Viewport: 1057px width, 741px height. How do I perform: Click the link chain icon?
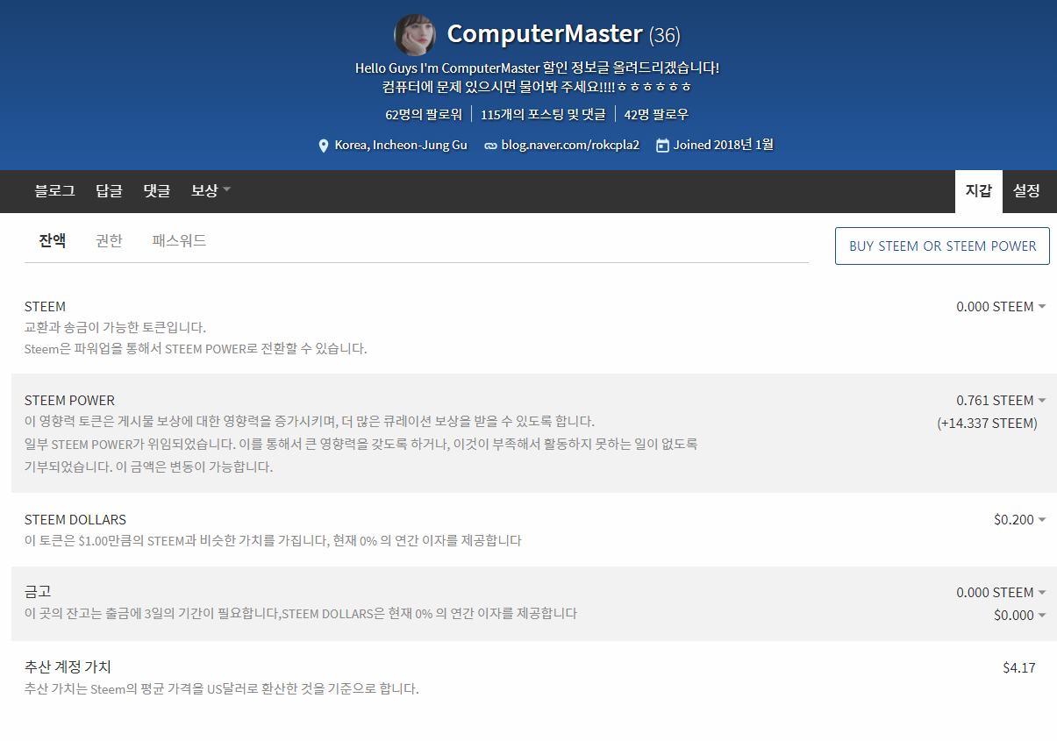(490, 146)
